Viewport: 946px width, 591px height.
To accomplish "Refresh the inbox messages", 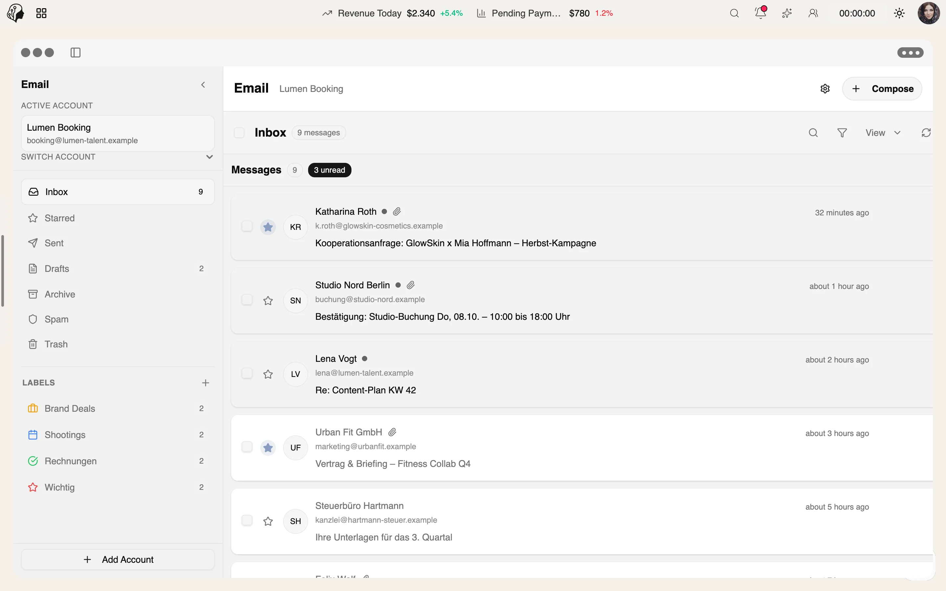I will pyautogui.click(x=926, y=133).
